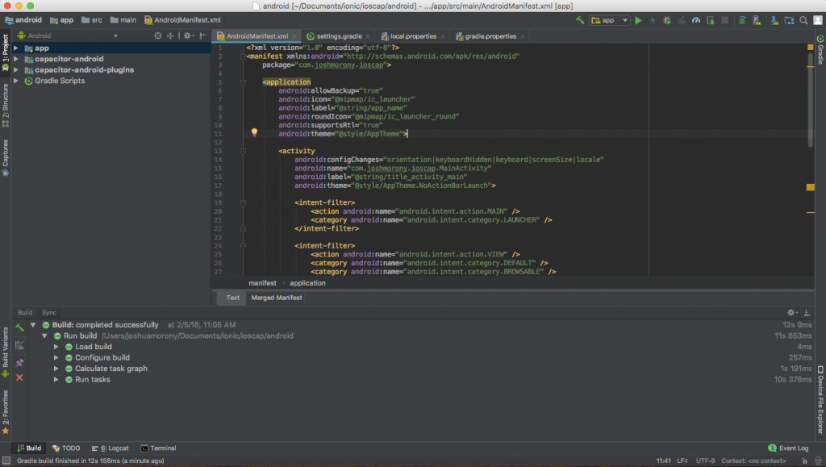Image resolution: width=826 pixels, height=467 pixels.
Task: Open the AVD Manager from the toolbar
Action: tap(757, 19)
